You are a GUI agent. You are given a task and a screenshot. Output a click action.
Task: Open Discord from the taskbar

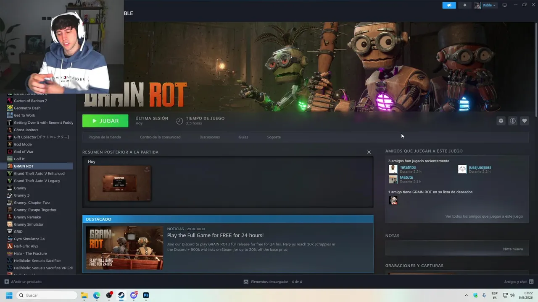[134, 295]
